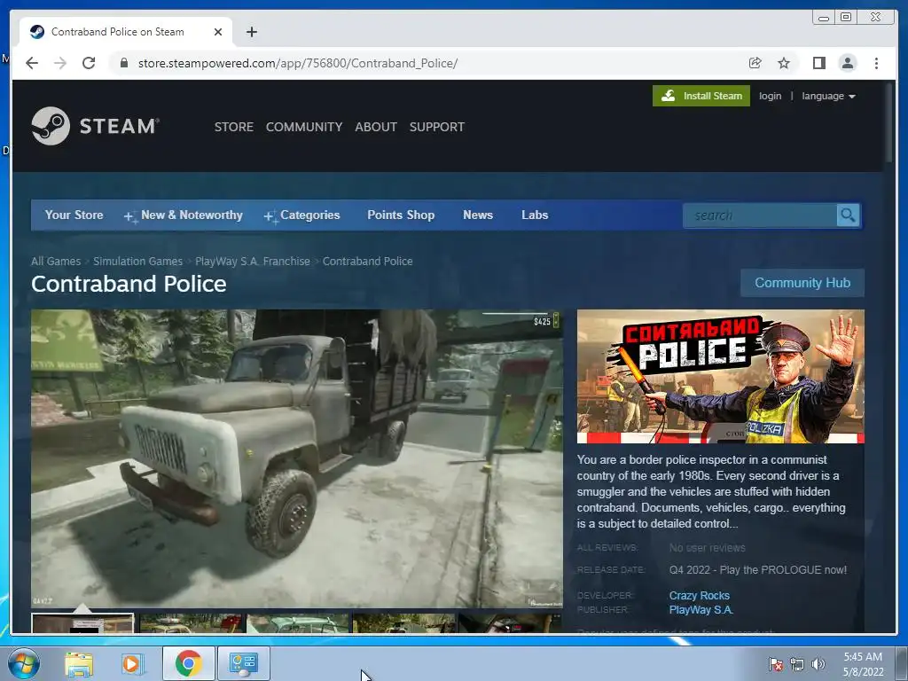
Task: Open File Explorer from taskbar
Action: 79,663
